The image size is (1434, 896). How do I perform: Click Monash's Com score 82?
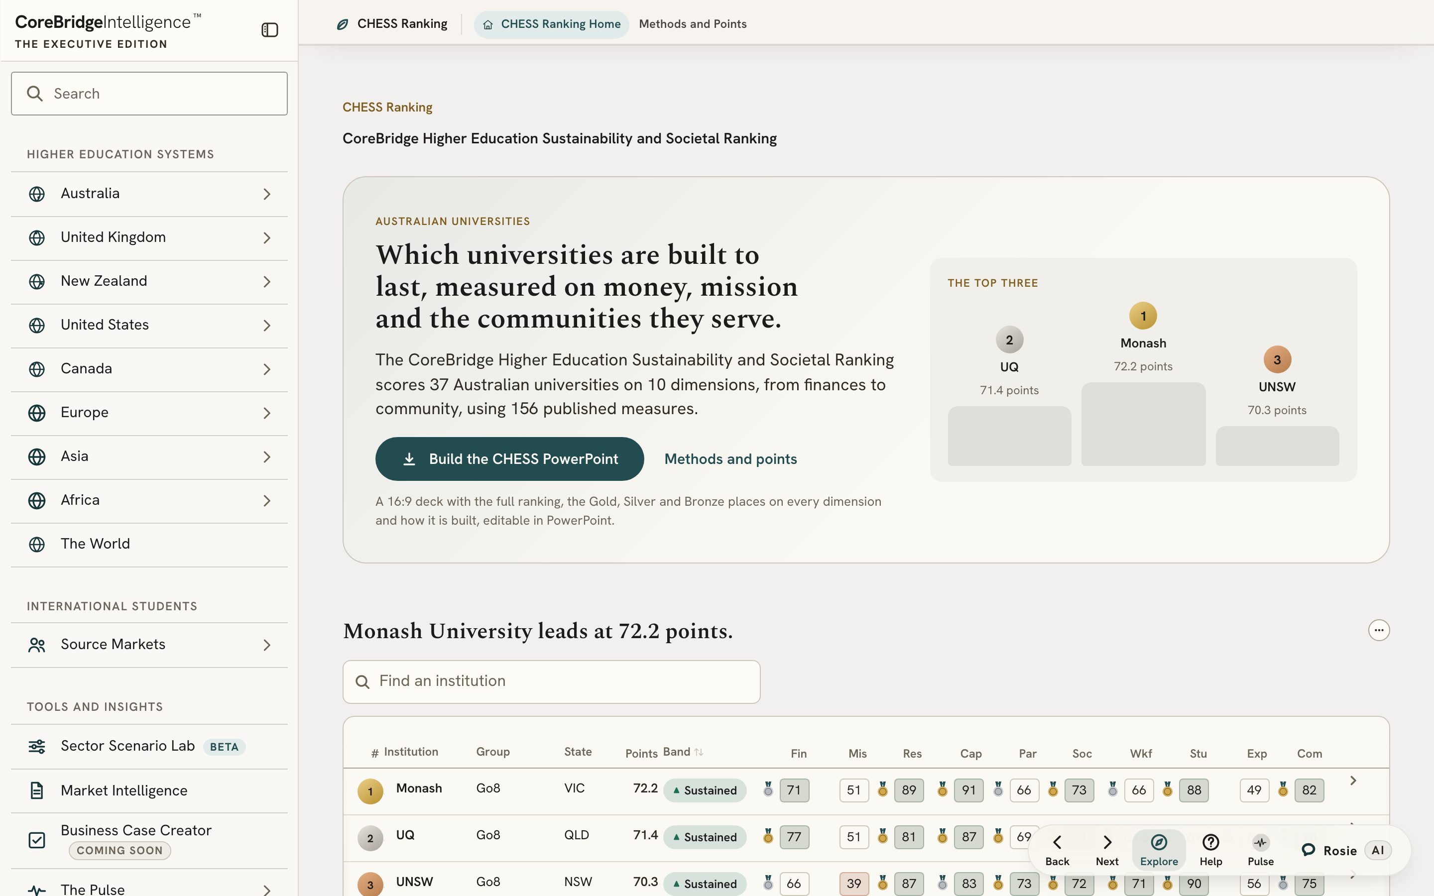[x=1309, y=790]
